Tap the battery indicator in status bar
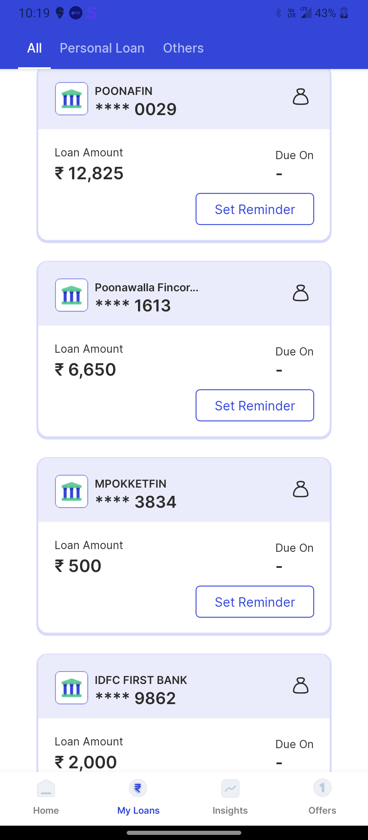 344,13
